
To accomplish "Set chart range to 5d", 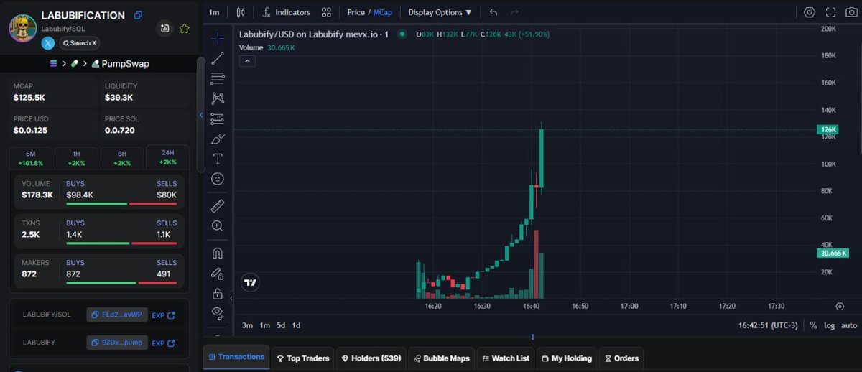I will coord(281,325).
